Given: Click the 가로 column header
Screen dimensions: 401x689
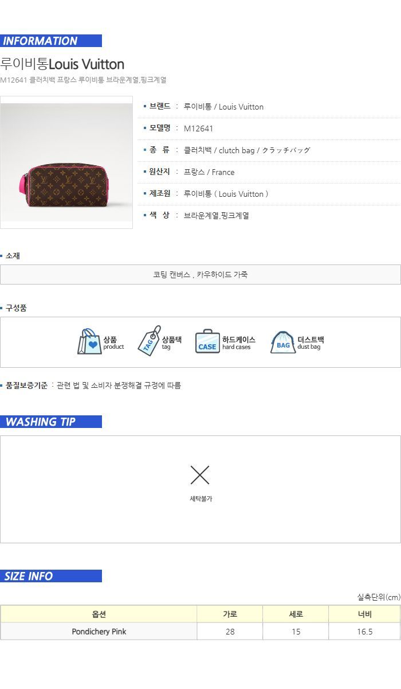Looking at the screenshot, I should click(230, 614).
